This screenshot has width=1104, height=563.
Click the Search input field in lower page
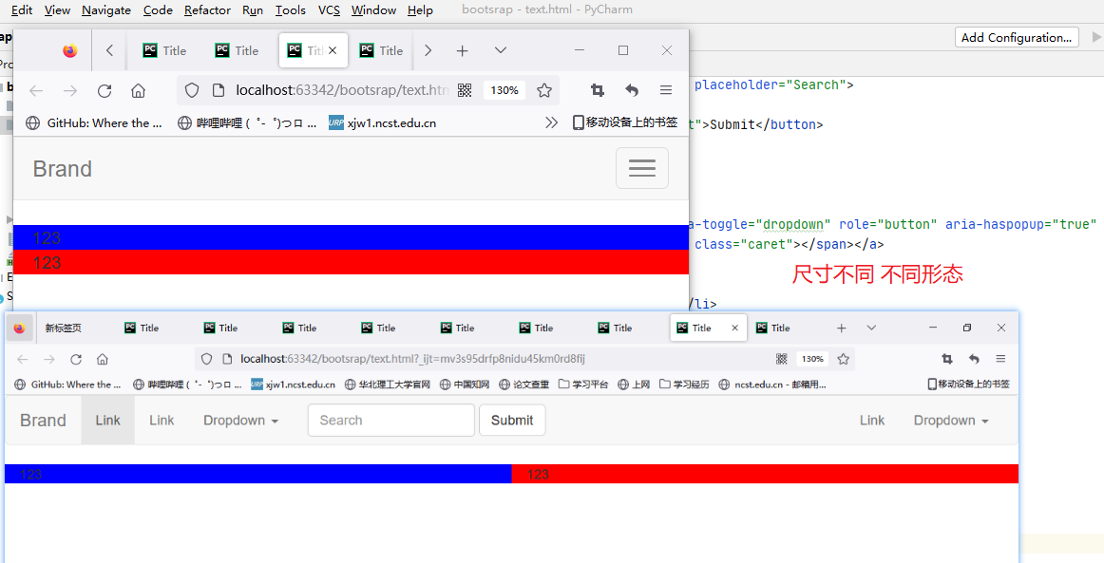pyautogui.click(x=390, y=421)
